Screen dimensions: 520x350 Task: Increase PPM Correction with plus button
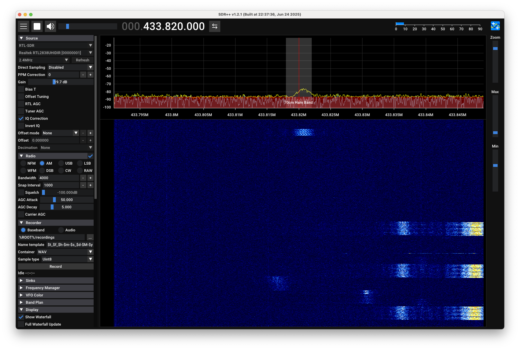point(90,75)
